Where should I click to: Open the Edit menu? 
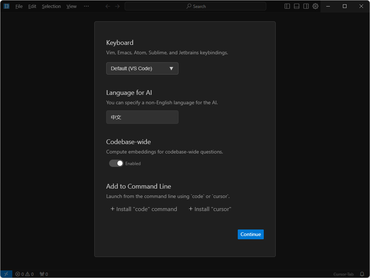point(32,7)
